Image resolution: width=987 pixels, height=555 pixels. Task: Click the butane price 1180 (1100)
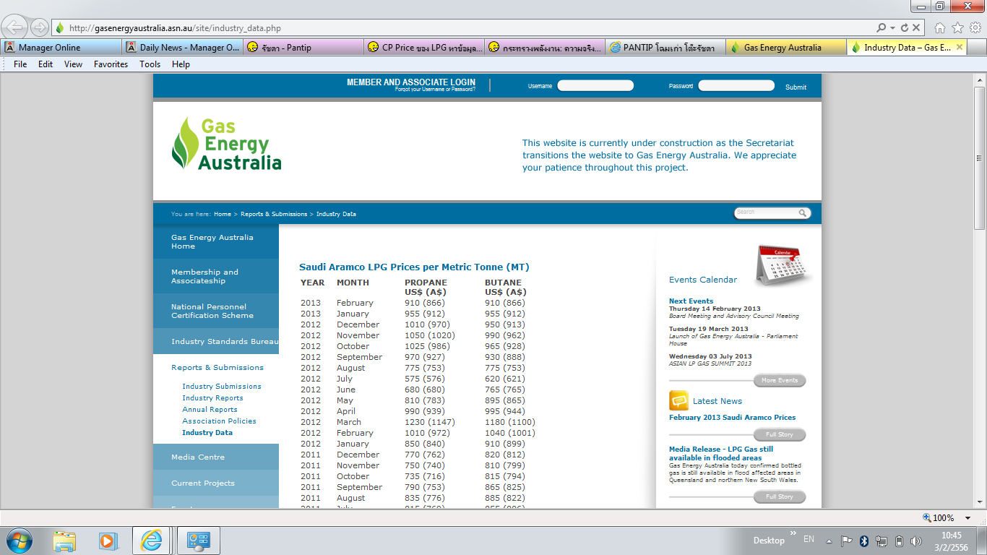pos(510,422)
